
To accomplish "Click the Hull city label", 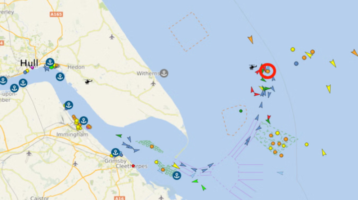I will (29, 63).
